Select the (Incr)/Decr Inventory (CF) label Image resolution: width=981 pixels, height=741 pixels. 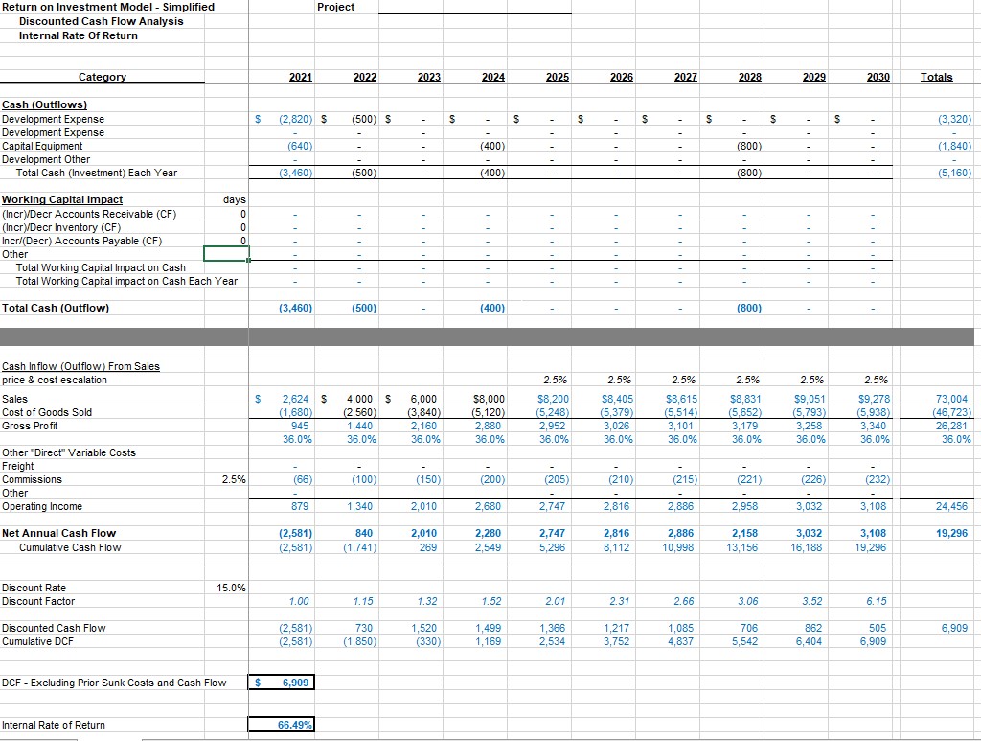point(61,228)
